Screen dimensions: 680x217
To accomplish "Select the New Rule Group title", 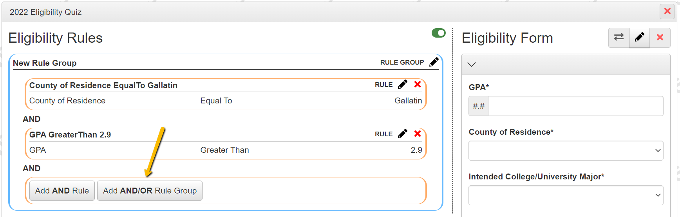I will (x=45, y=63).
